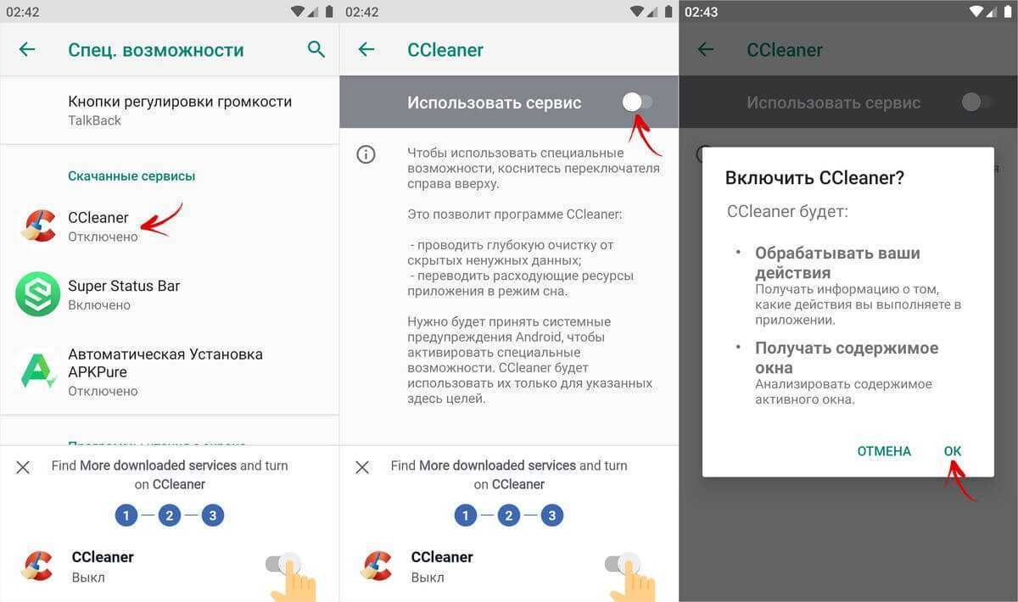Screen dimensions: 1018x602
Task: Tap ОТМЕНА in Включить CCleaner dialog
Action: 884,451
